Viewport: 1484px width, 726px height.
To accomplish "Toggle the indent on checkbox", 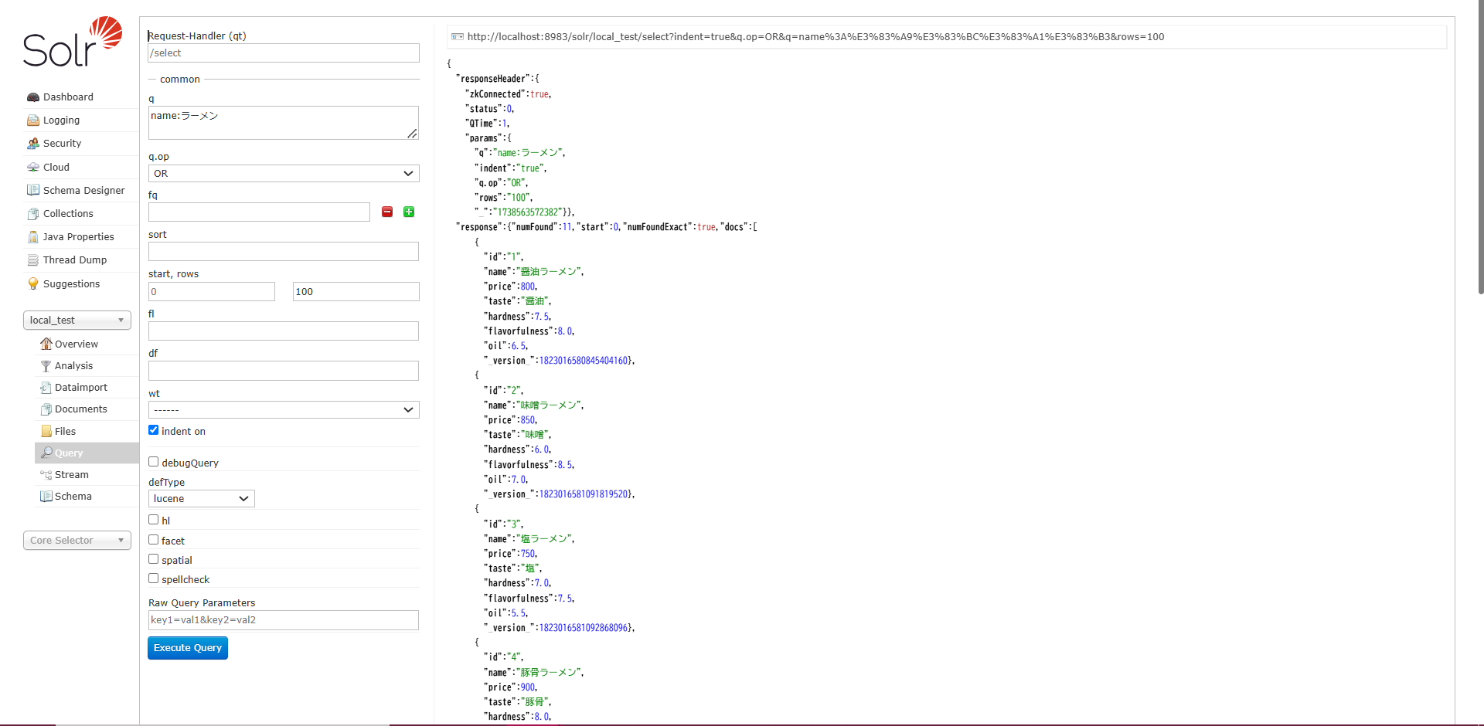I will click(154, 430).
